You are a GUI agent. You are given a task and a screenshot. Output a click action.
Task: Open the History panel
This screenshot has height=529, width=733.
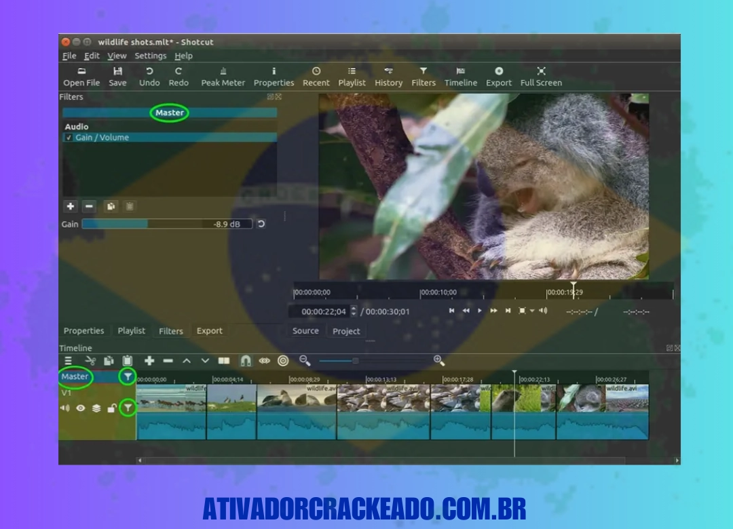tap(388, 77)
